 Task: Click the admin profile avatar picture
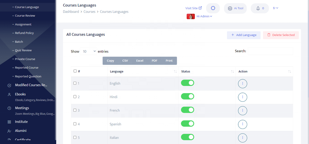tap(191, 16)
